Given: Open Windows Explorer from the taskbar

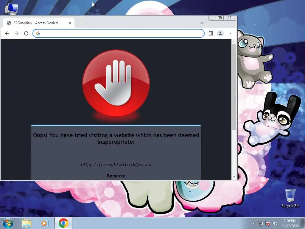Looking at the screenshot, I should pyautogui.click(x=27, y=223).
